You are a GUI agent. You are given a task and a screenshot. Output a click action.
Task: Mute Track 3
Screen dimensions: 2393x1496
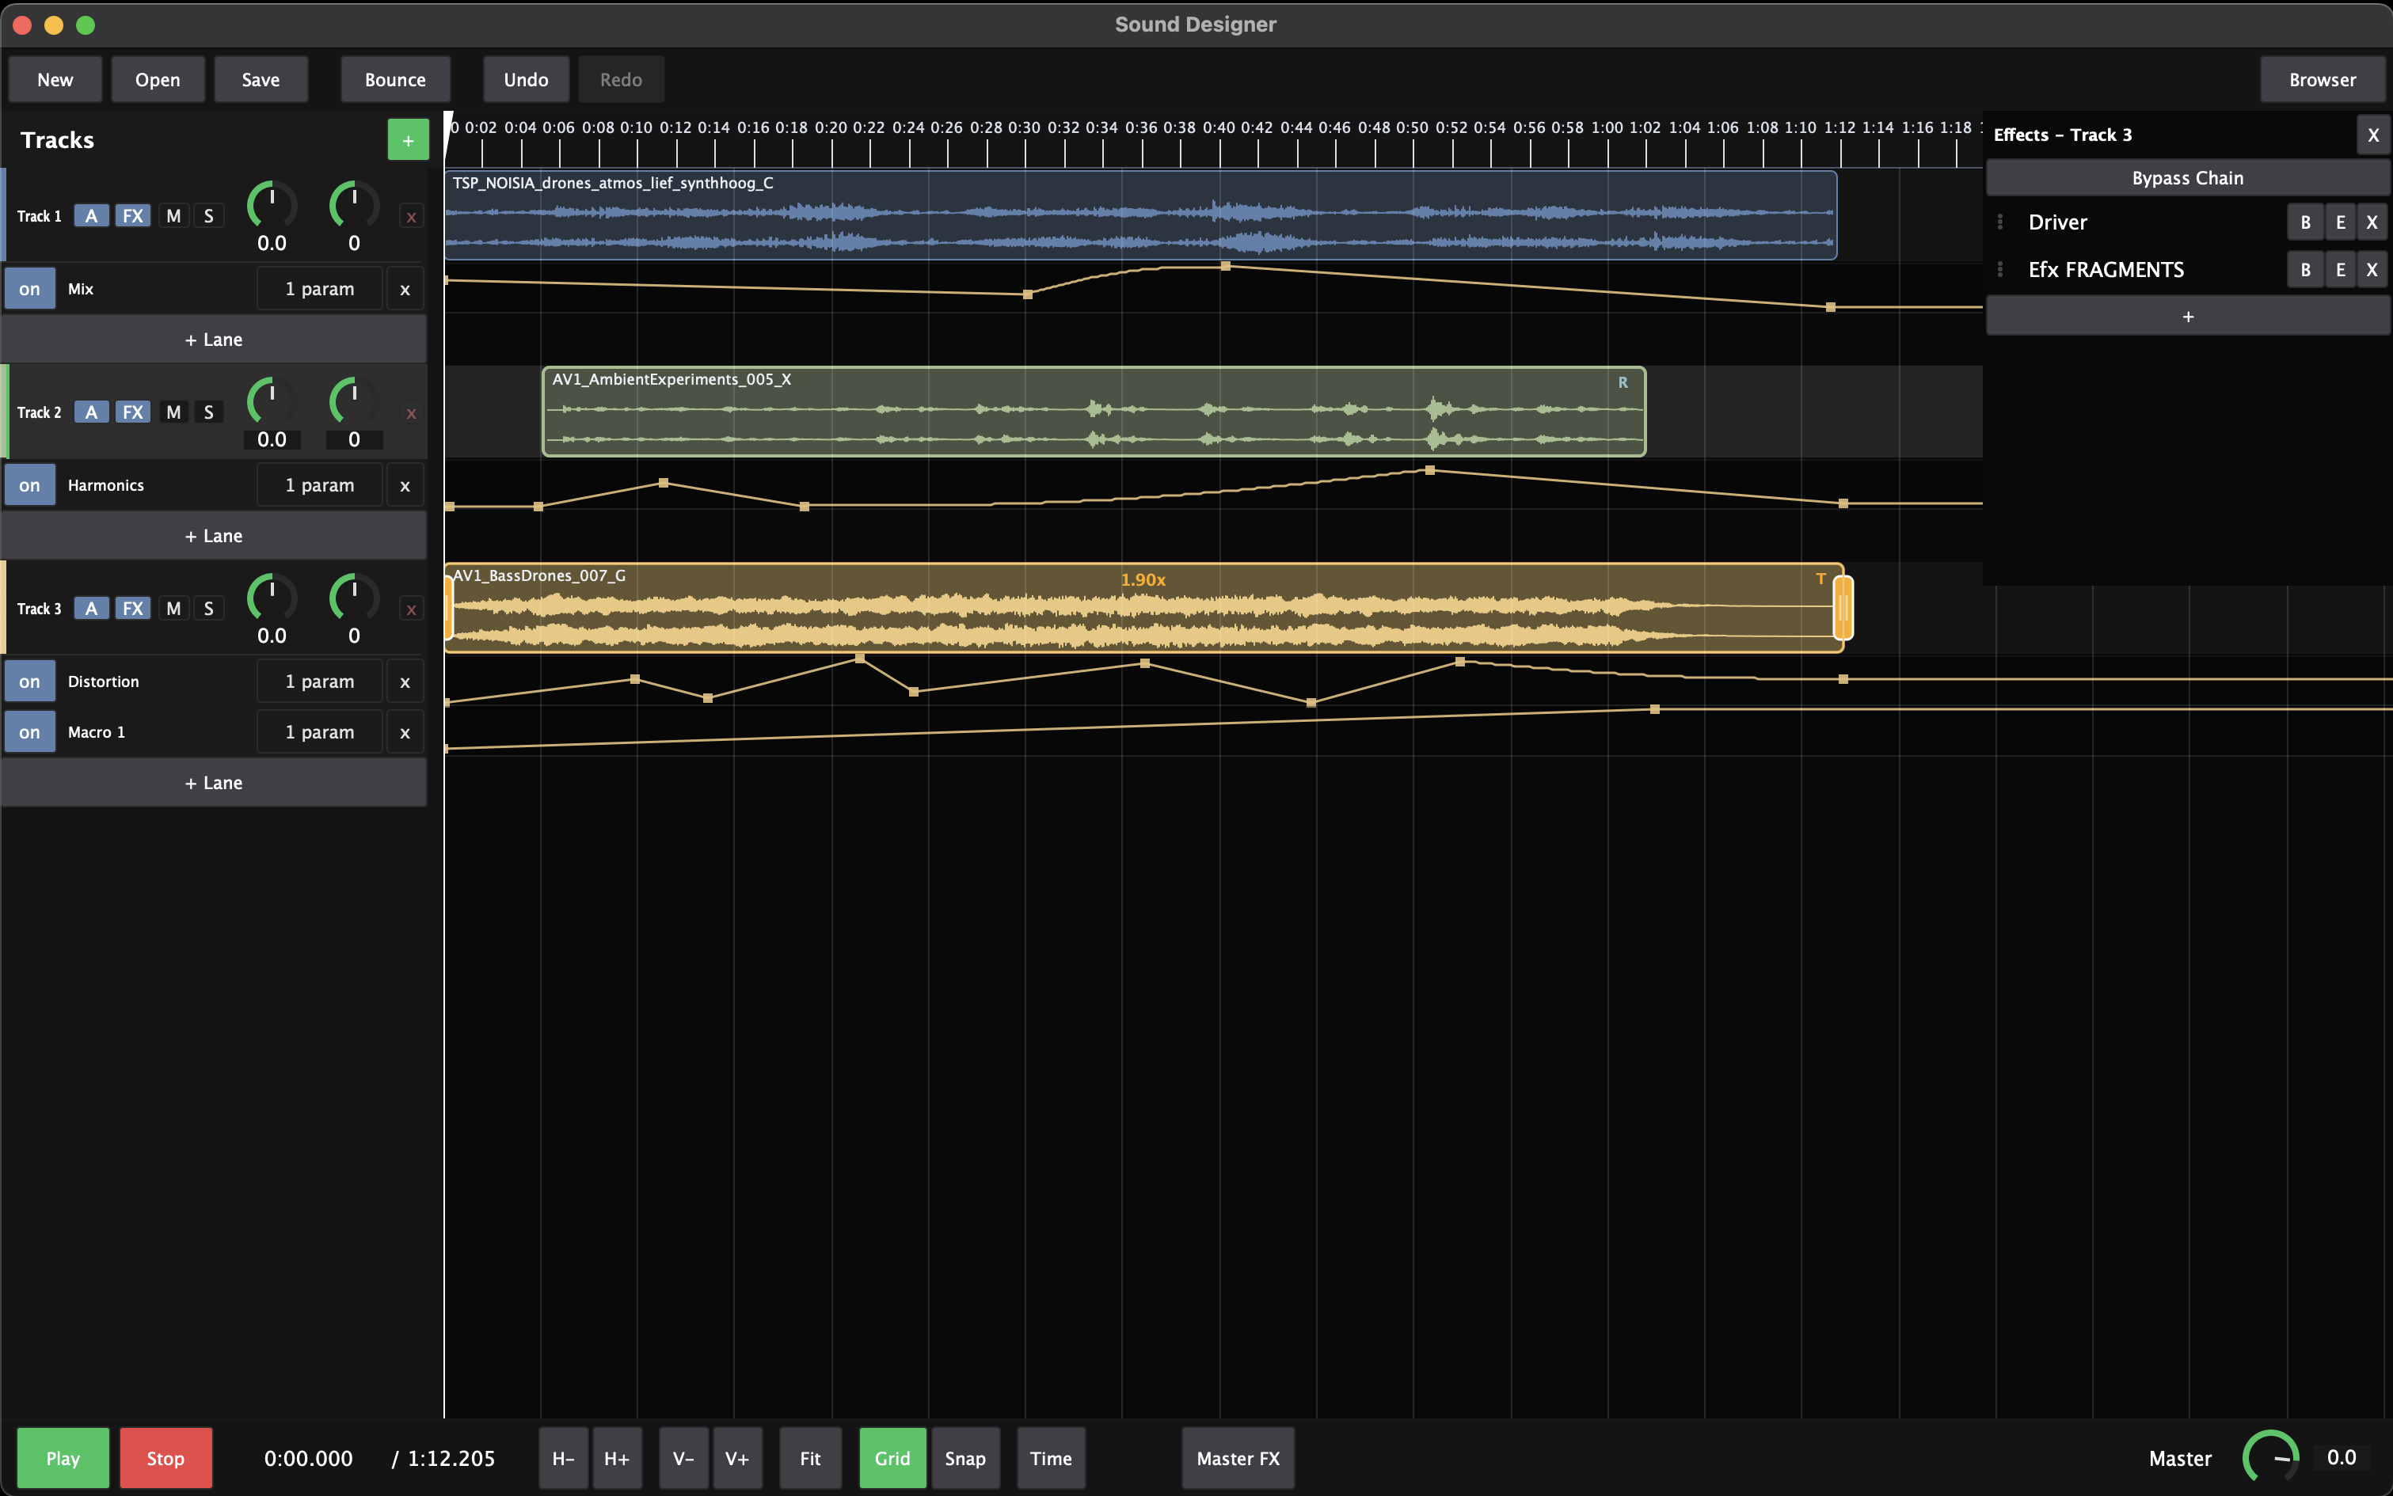173,608
